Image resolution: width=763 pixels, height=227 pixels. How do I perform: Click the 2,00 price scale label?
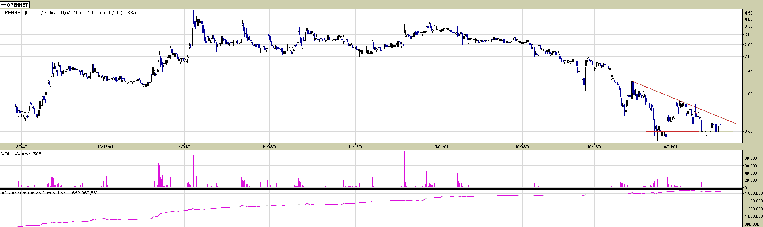748,57
